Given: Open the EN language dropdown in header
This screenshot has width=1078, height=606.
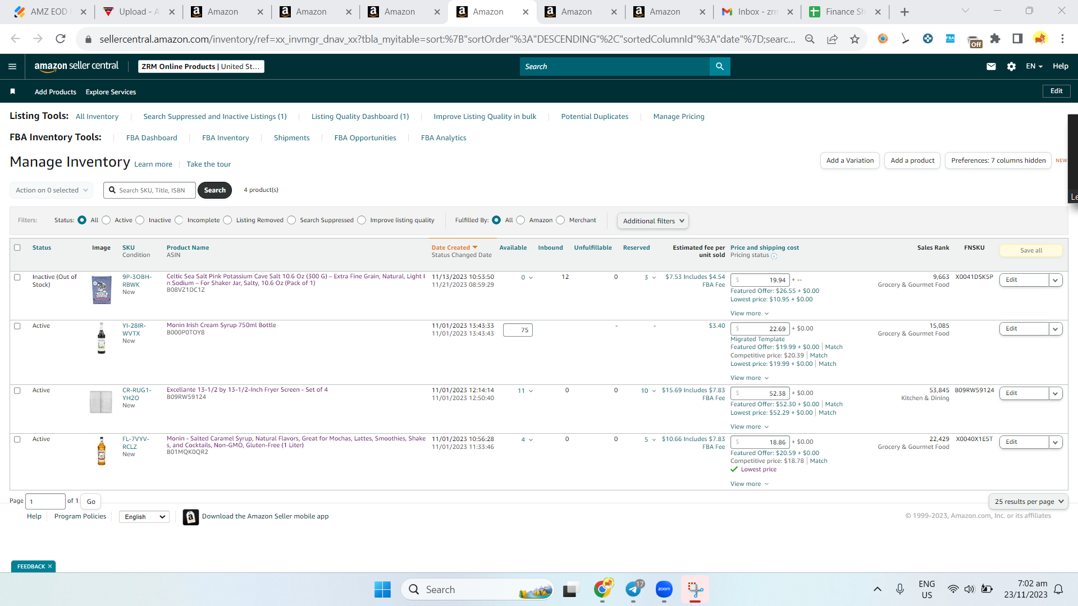Looking at the screenshot, I should (1034, 66).
